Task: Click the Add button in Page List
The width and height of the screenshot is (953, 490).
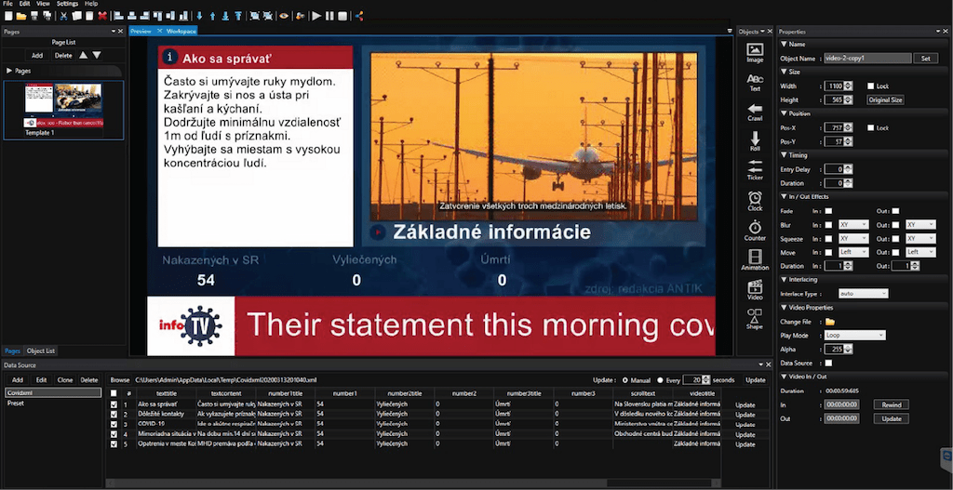Action: (x=37, y=55)
